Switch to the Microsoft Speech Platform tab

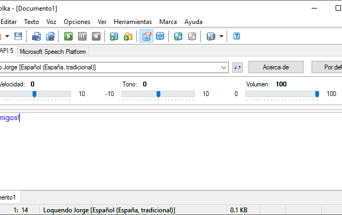point(53,52)
